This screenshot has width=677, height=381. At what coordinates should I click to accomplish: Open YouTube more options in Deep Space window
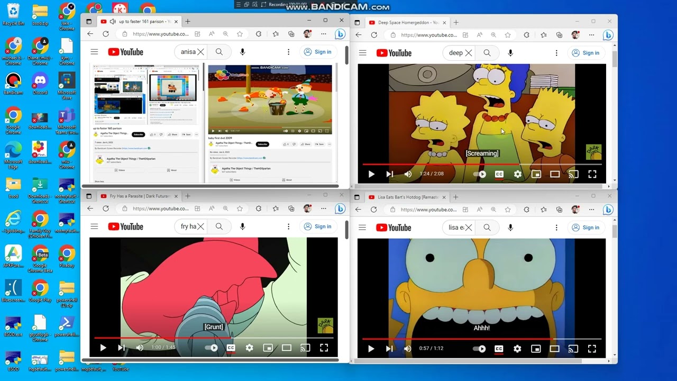coord(556,53)
